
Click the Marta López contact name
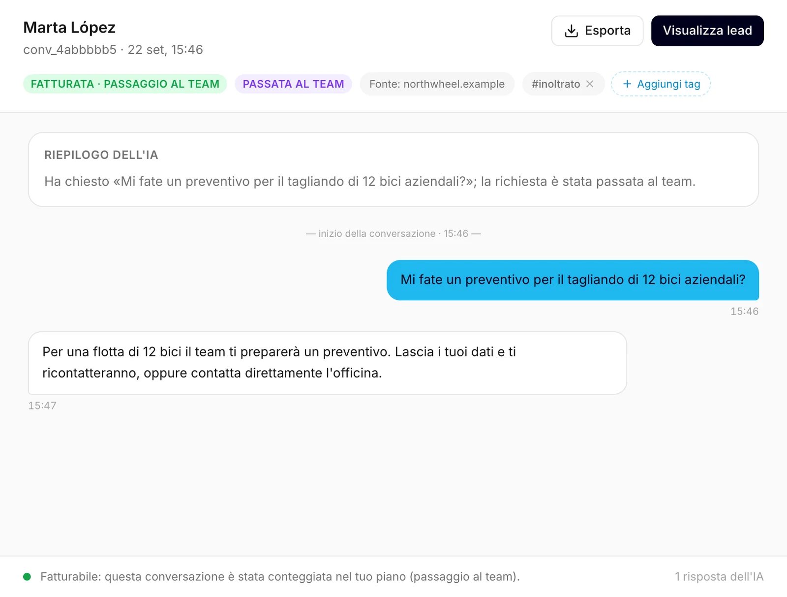tap(69, 28)
